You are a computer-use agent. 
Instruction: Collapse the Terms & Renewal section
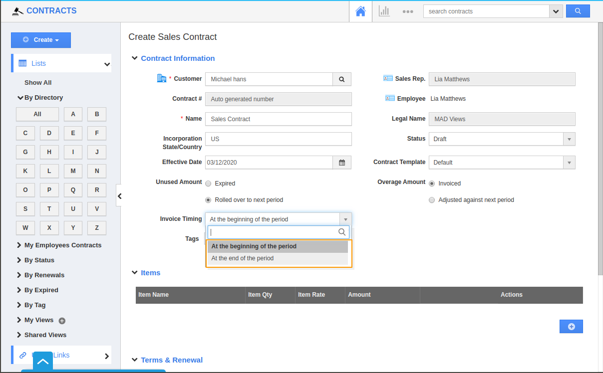coord(134,360)
